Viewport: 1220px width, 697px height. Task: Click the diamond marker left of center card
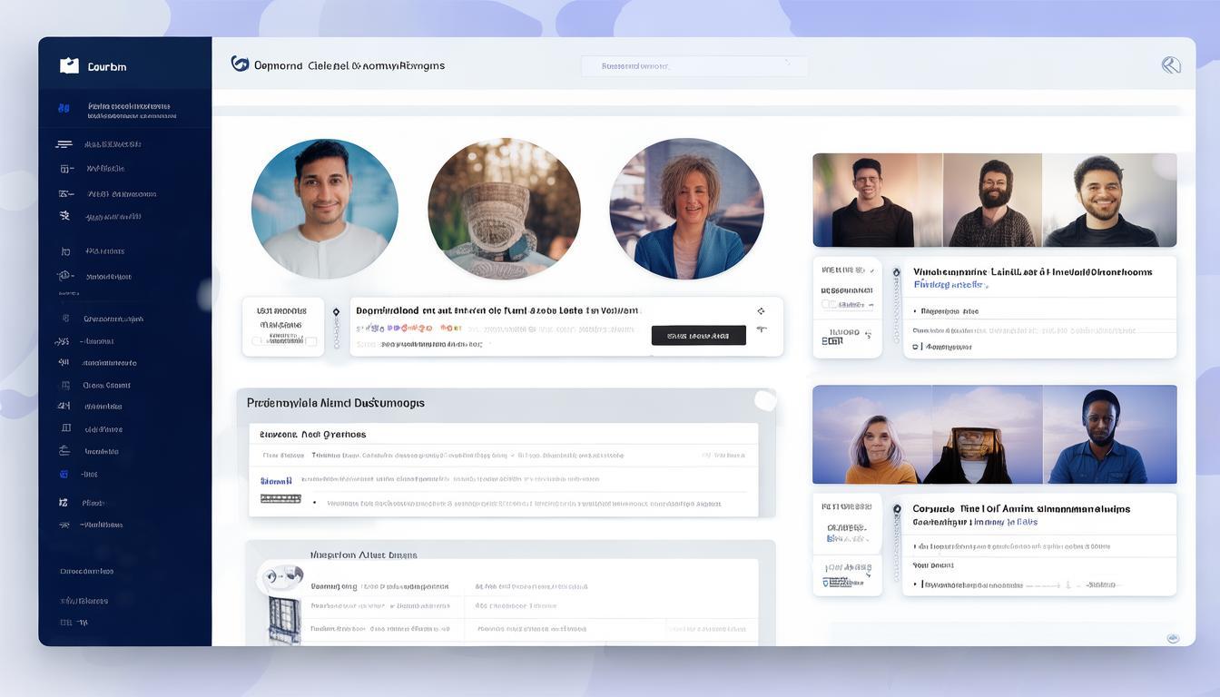336,311
